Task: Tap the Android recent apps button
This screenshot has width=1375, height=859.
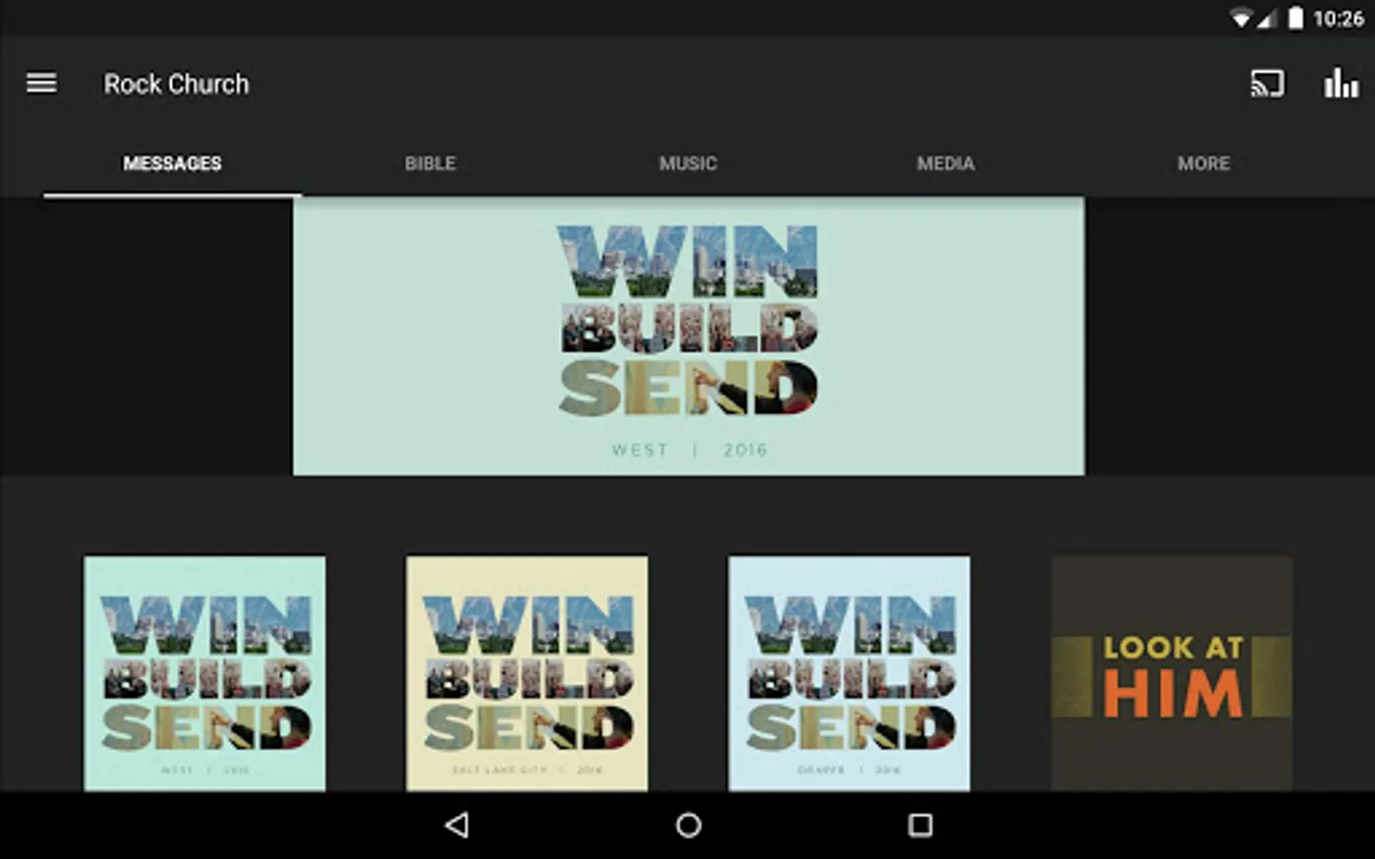Action: (x=920, y=825)
